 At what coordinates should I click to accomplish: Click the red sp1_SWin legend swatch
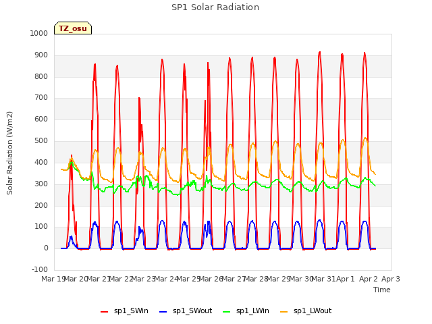point(105,312)
